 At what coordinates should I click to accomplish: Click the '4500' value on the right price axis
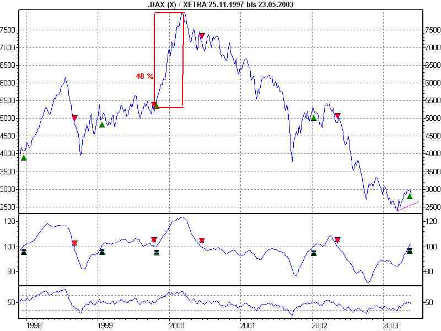click(433, 136)
